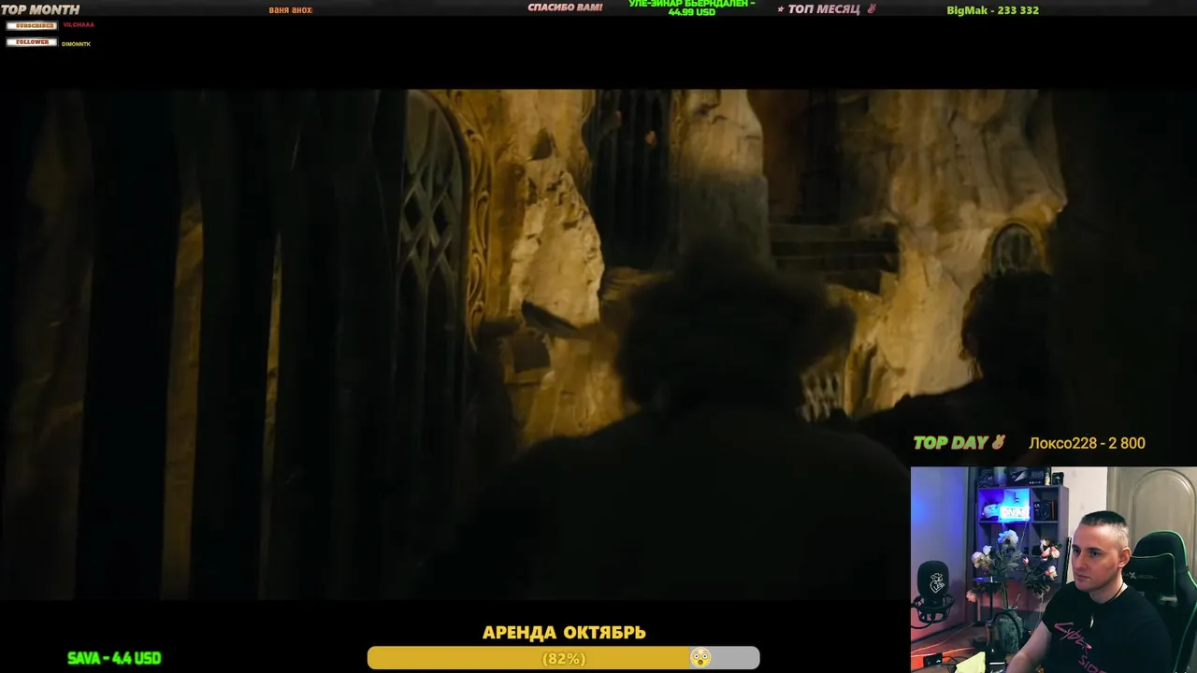Click the surprised emoji on the goal bar
The width and height of the screenshot is (1197, 673).
(699, 658)
